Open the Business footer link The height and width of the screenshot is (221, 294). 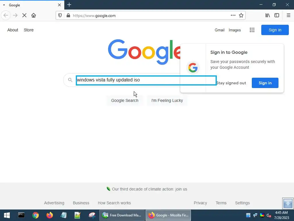[x=81, y=203]
